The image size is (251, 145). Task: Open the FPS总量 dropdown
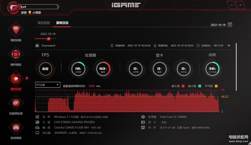[48, 85]
